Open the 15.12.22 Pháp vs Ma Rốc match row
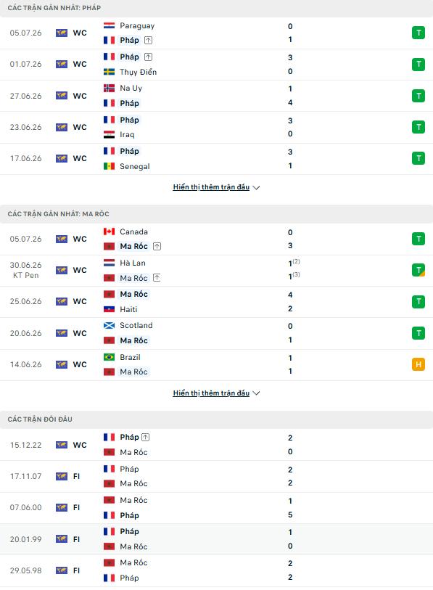The height and width of the screenshot is (590, 433). point(216,445)
